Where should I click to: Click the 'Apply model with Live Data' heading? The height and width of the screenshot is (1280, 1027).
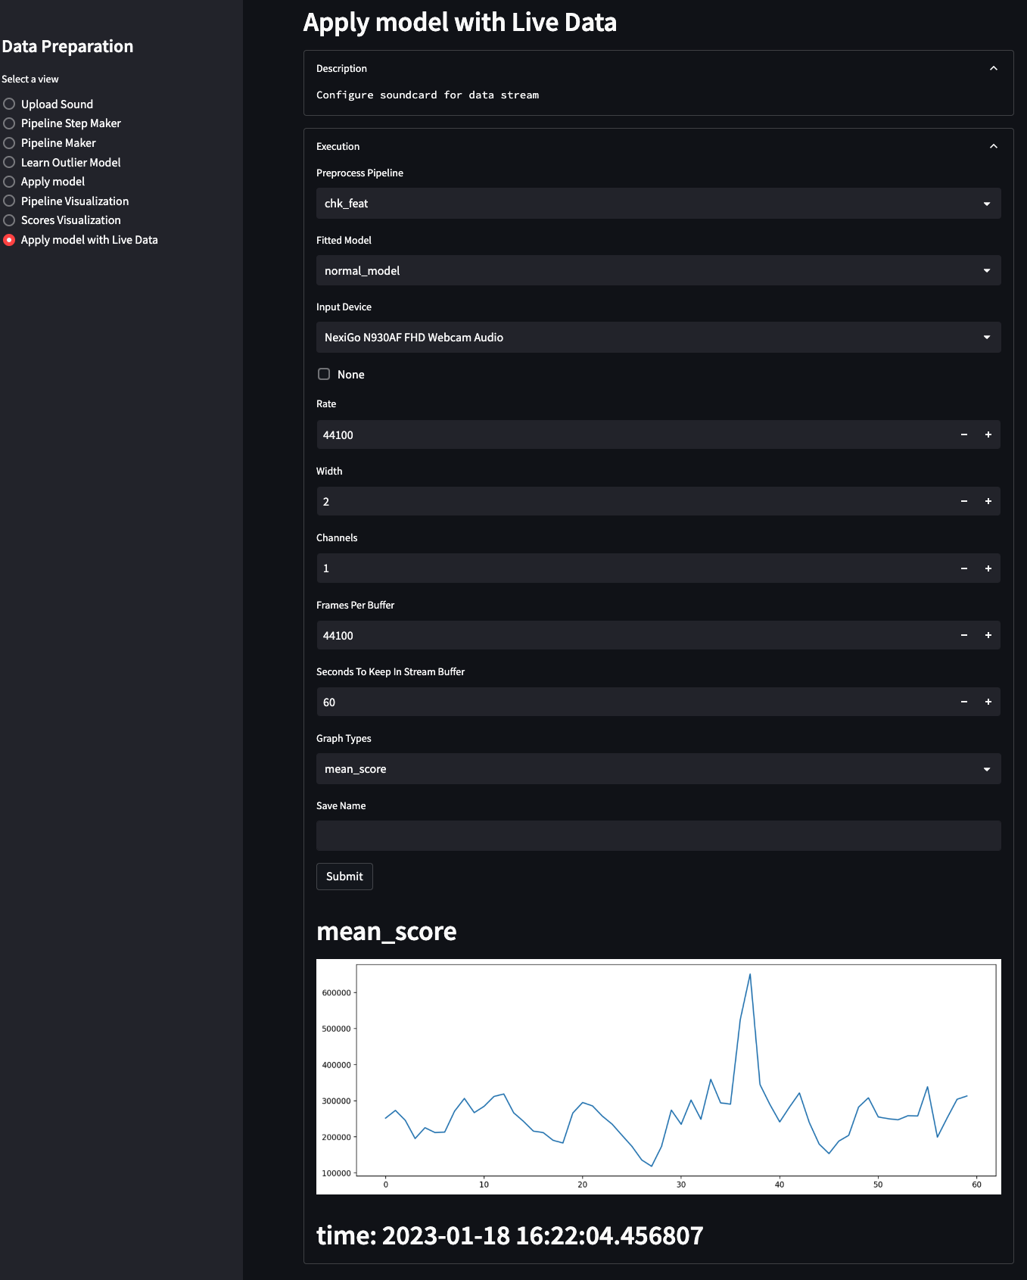460,22
